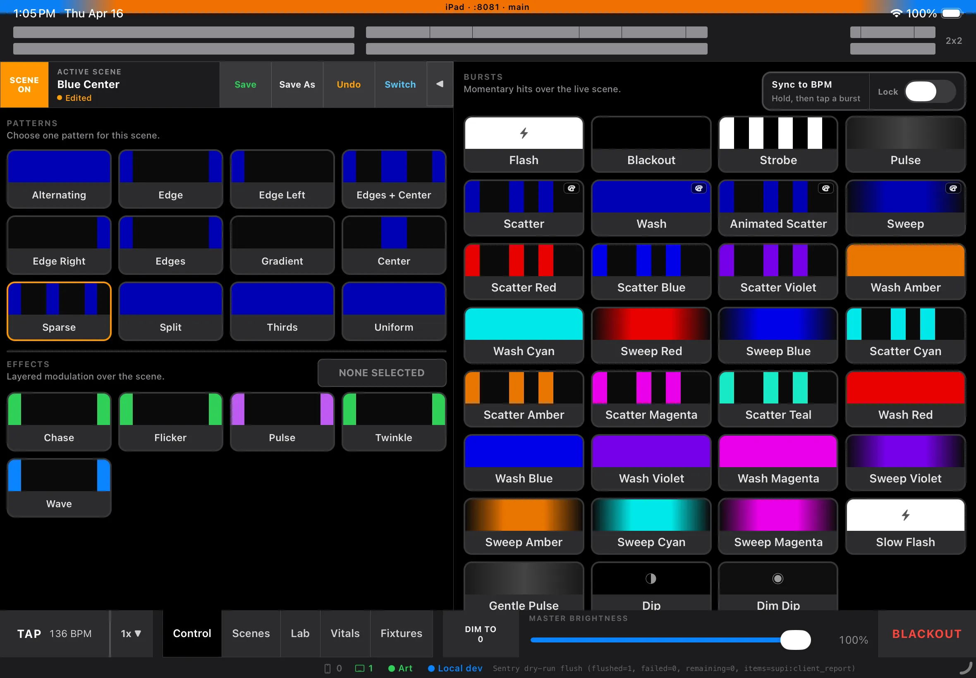Switch to the Scenes tab
The image size is (976, 678).
click(251, 633)
